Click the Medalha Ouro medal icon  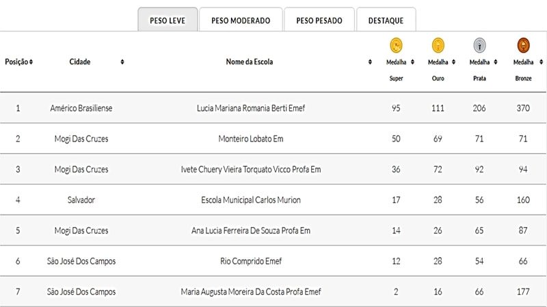tap(438, 45)
